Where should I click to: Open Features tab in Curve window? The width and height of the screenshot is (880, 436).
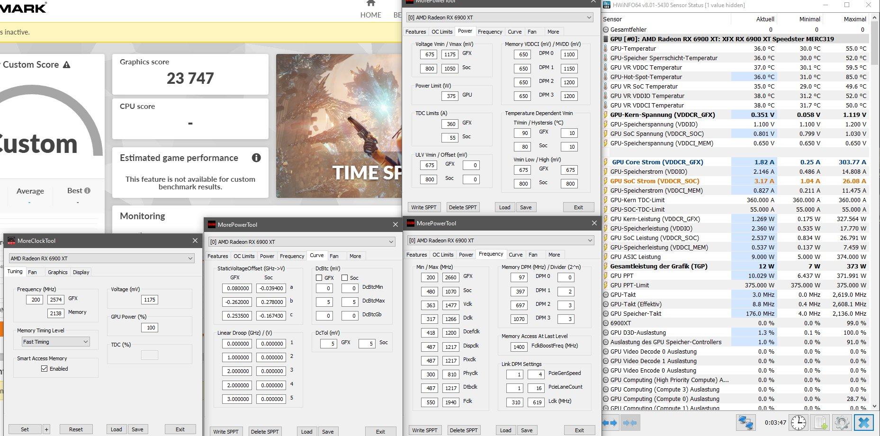[218, 256]
